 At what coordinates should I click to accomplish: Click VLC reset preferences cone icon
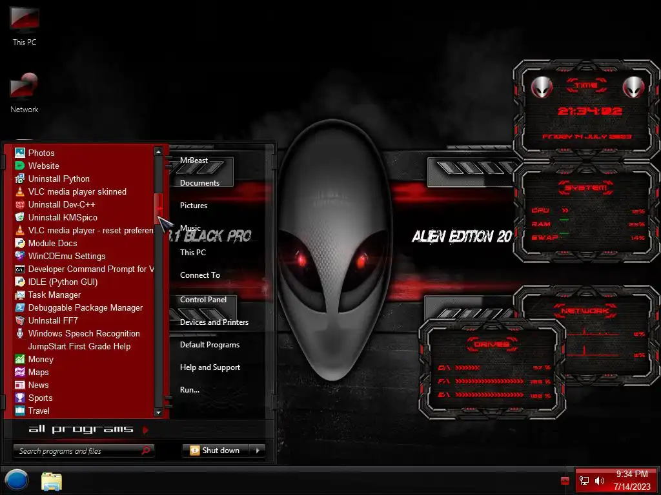20,230
